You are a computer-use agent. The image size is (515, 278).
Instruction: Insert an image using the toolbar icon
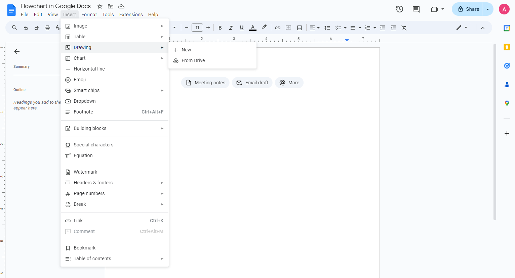[299, 28]
